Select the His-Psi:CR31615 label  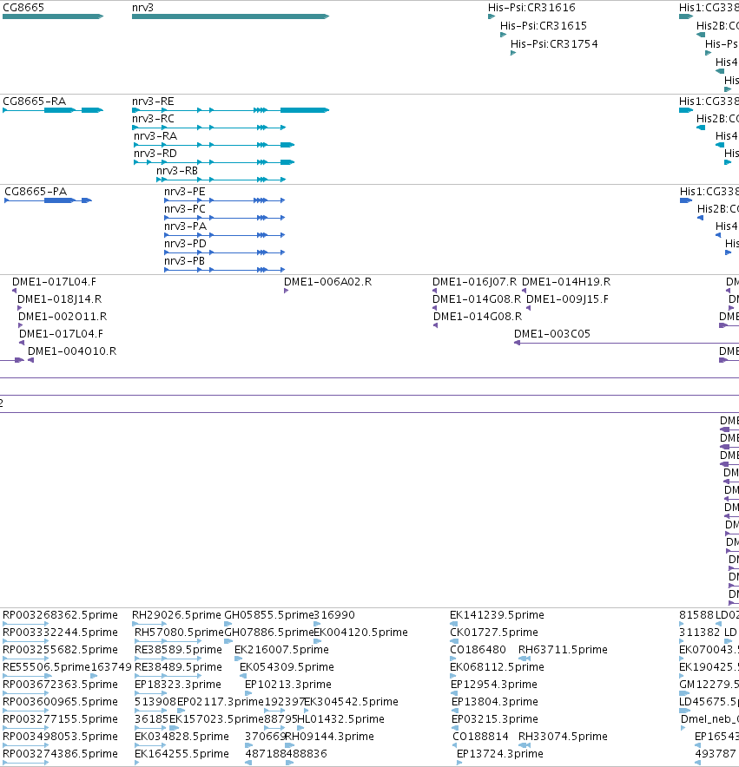point(543,25)
